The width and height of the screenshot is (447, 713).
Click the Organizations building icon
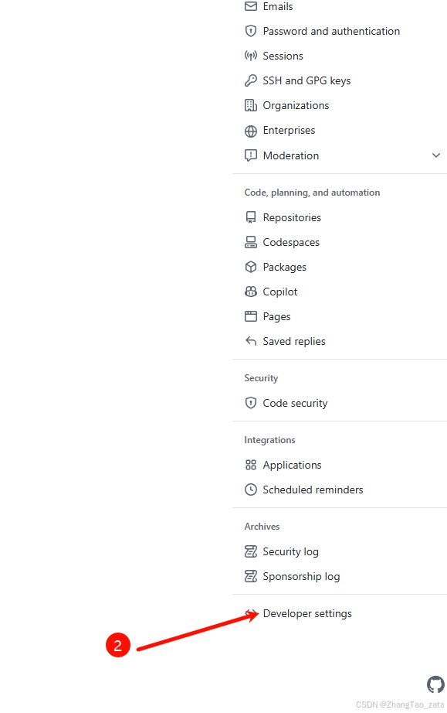pyautogui.click(x=250, y=105)
